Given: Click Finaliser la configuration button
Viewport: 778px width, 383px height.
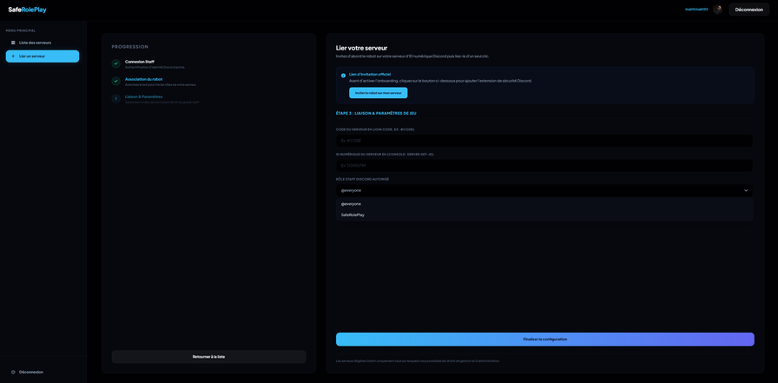Looking at the screenshot, I should point(544,340).
